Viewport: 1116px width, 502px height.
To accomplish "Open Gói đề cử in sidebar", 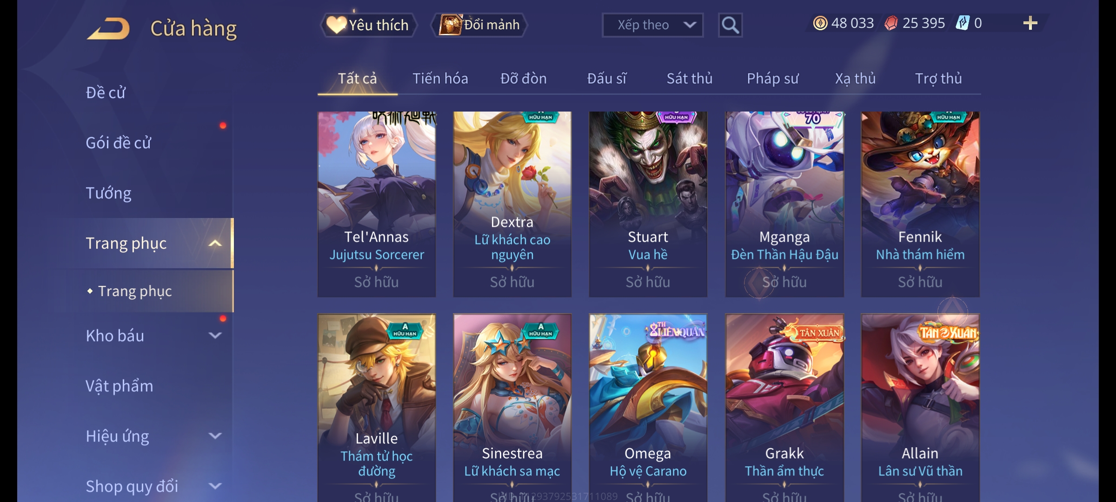I will (x=118, y=143).
